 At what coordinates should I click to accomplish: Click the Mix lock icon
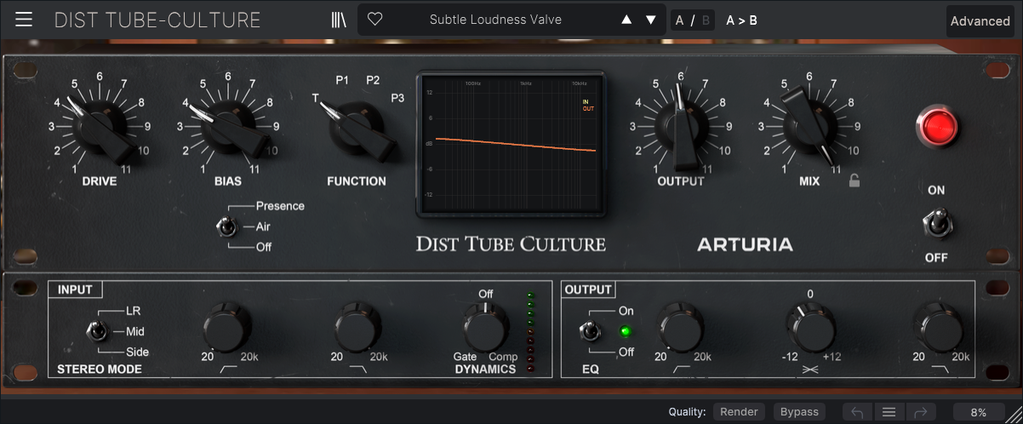pos(854,180)
